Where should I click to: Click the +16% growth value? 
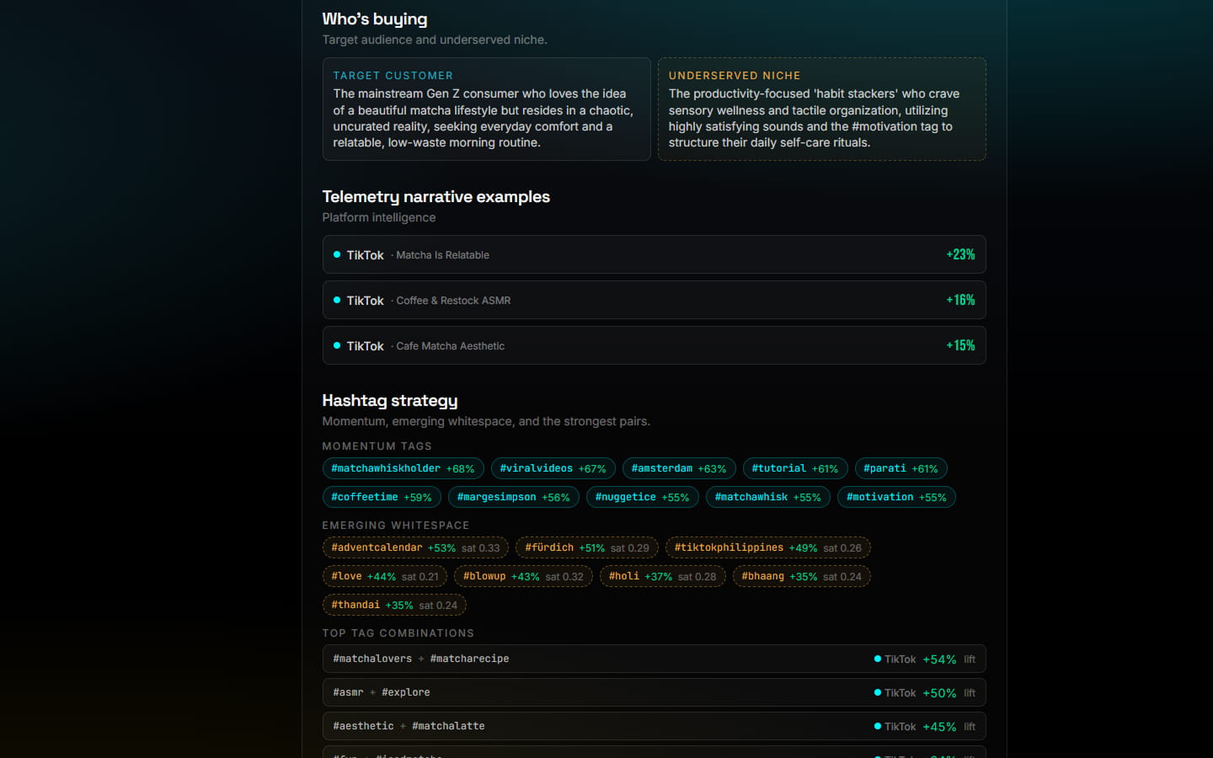click(960, 300)
